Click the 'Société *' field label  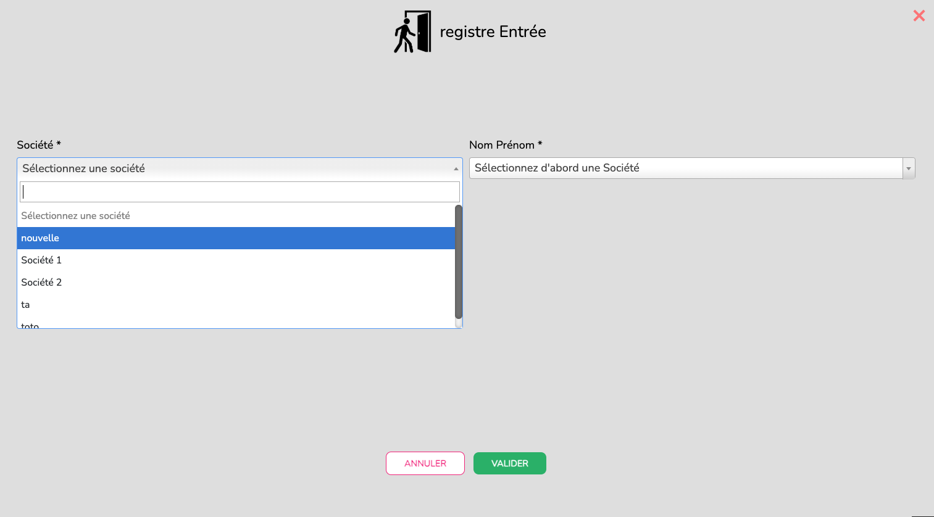[39, 145]
